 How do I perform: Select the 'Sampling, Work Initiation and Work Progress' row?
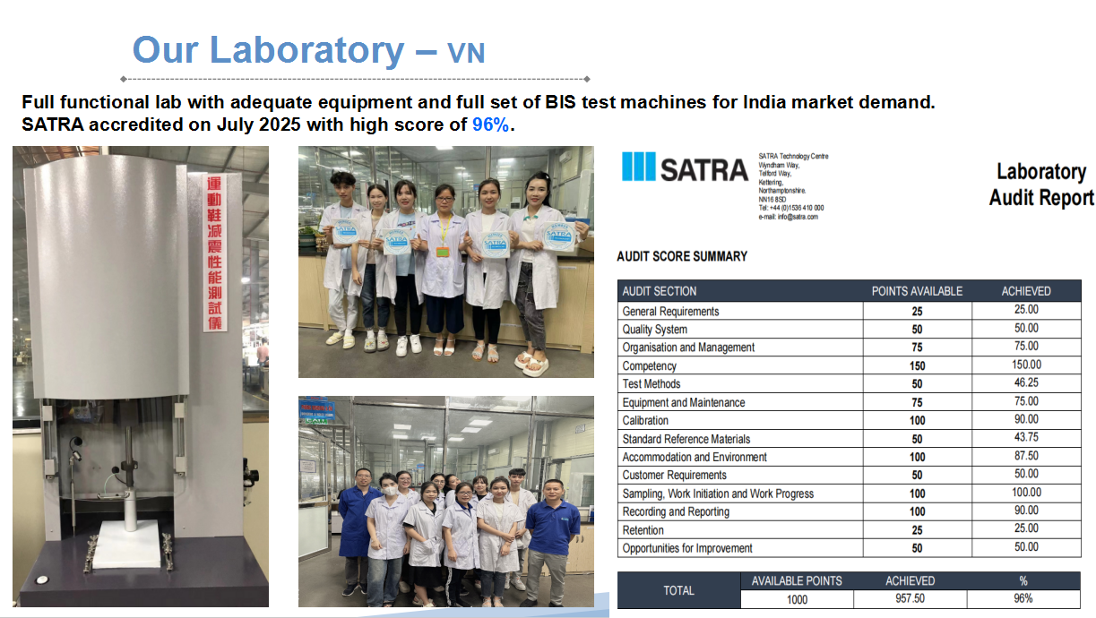718,494
